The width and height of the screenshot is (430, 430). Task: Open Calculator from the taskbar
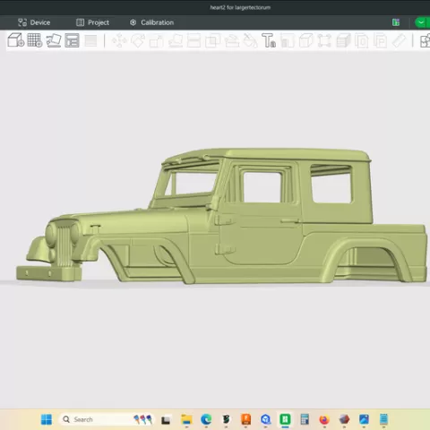click(305, 419)
